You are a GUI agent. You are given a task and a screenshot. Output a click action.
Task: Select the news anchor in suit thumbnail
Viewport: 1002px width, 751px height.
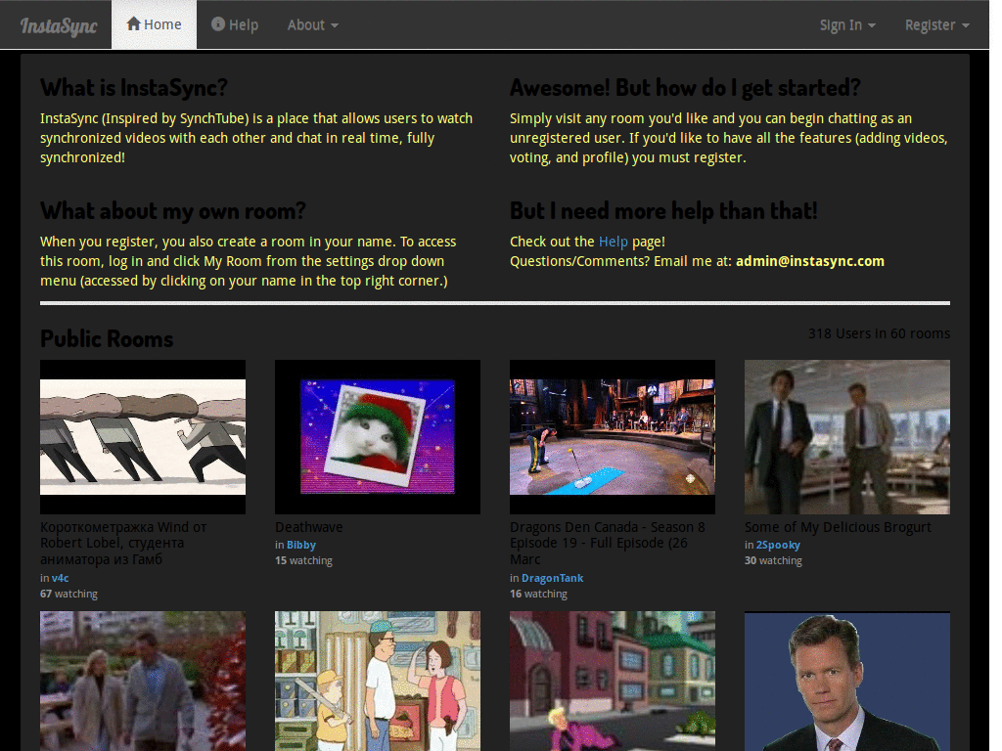847,681
